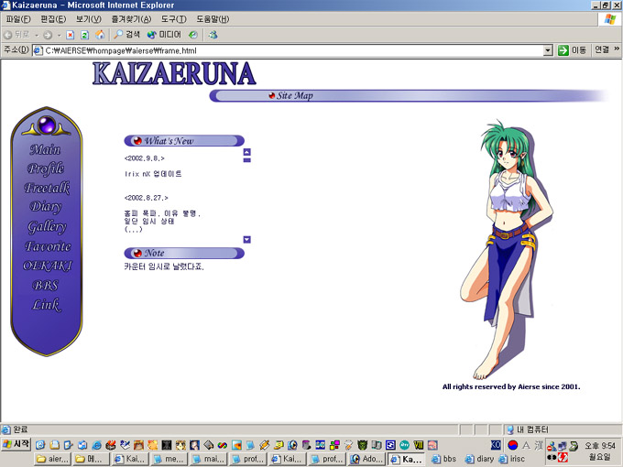Open the 'bbs' taskbar shortcut
Screen dimensions: 623x467
[443, 459]
